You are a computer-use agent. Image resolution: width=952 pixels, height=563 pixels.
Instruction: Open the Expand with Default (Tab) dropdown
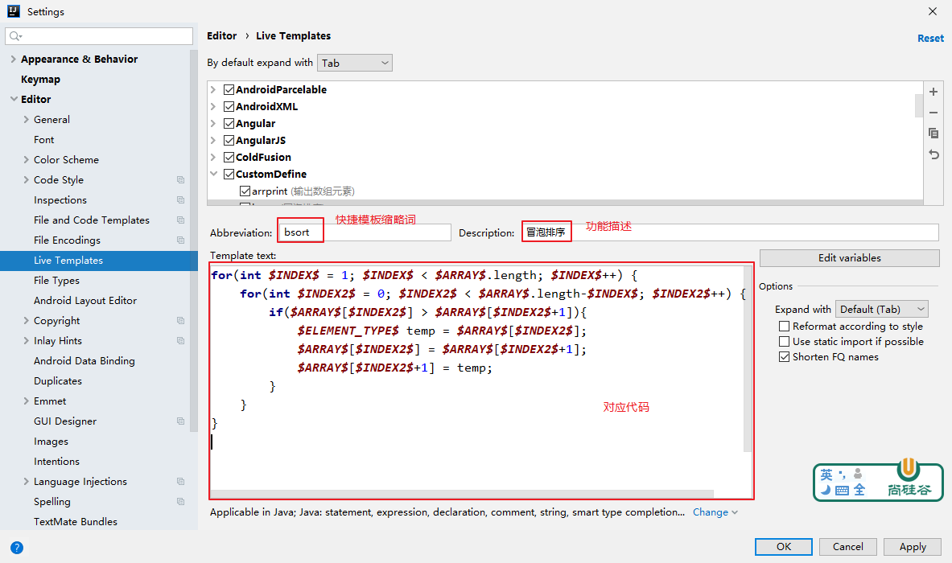[x=882, y=309]
